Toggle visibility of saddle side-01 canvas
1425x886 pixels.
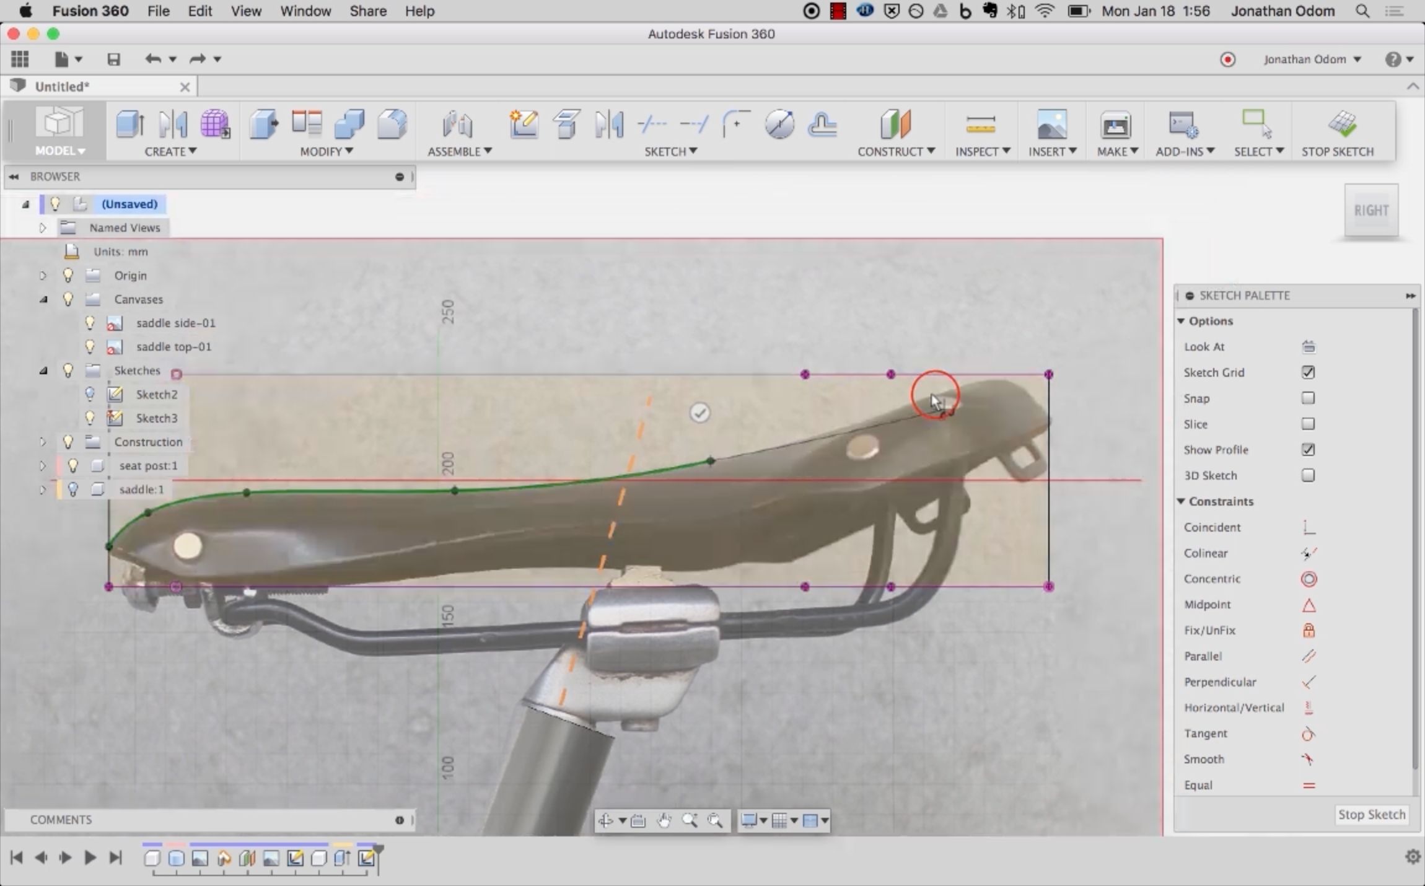(90, 323)
